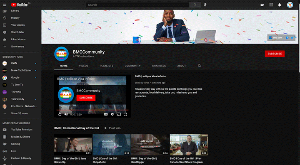This screenshot has width=300, height=165.
Task: Open BMO | eclipse Visa Infinite title link
Action: (150, 76)
